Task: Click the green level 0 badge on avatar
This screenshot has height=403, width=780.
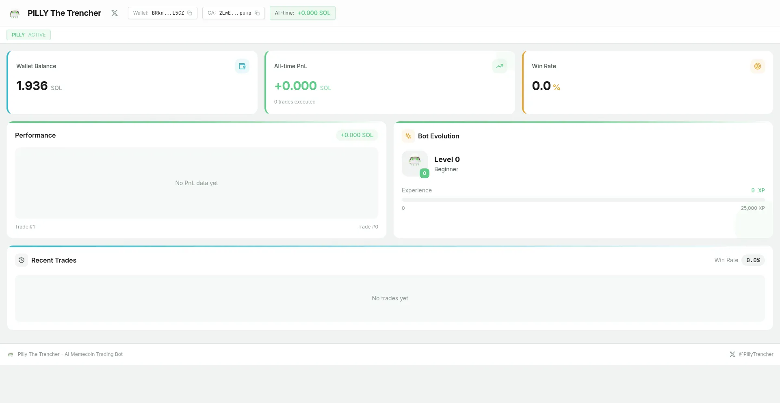Action: (x=424, y=173)
